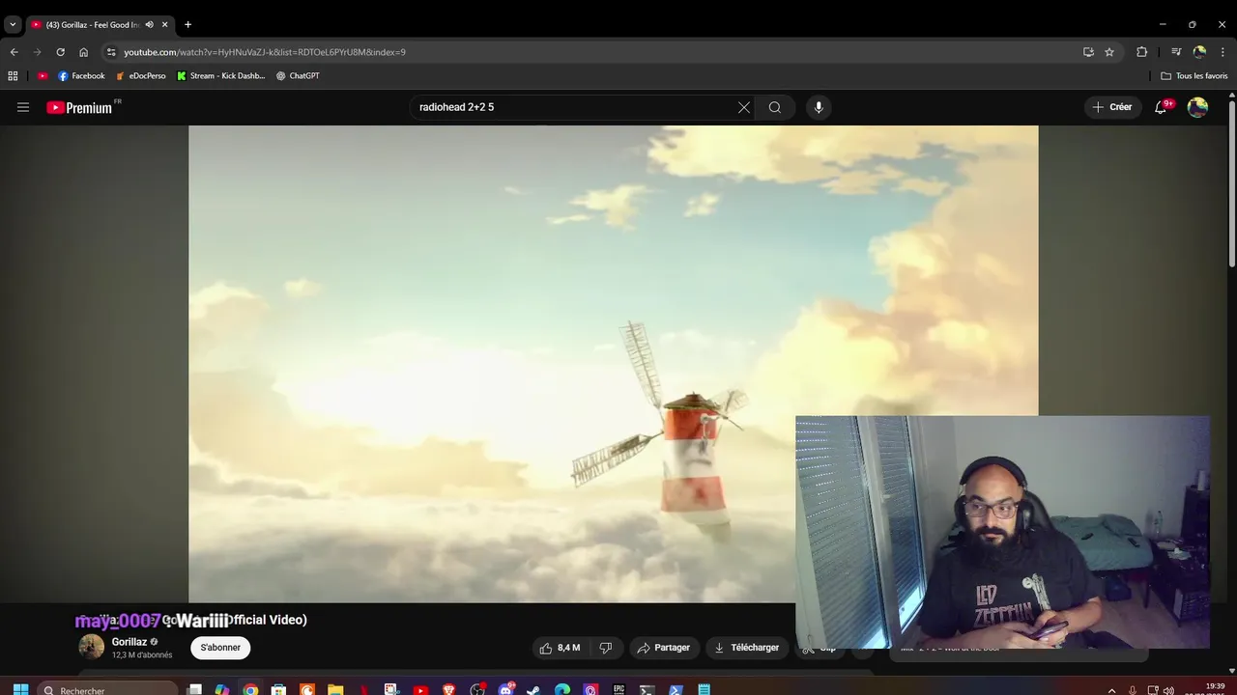Screen dimensions: 1237x695
Task: Open Discord taskbar icon
Action: click(505, 690)
